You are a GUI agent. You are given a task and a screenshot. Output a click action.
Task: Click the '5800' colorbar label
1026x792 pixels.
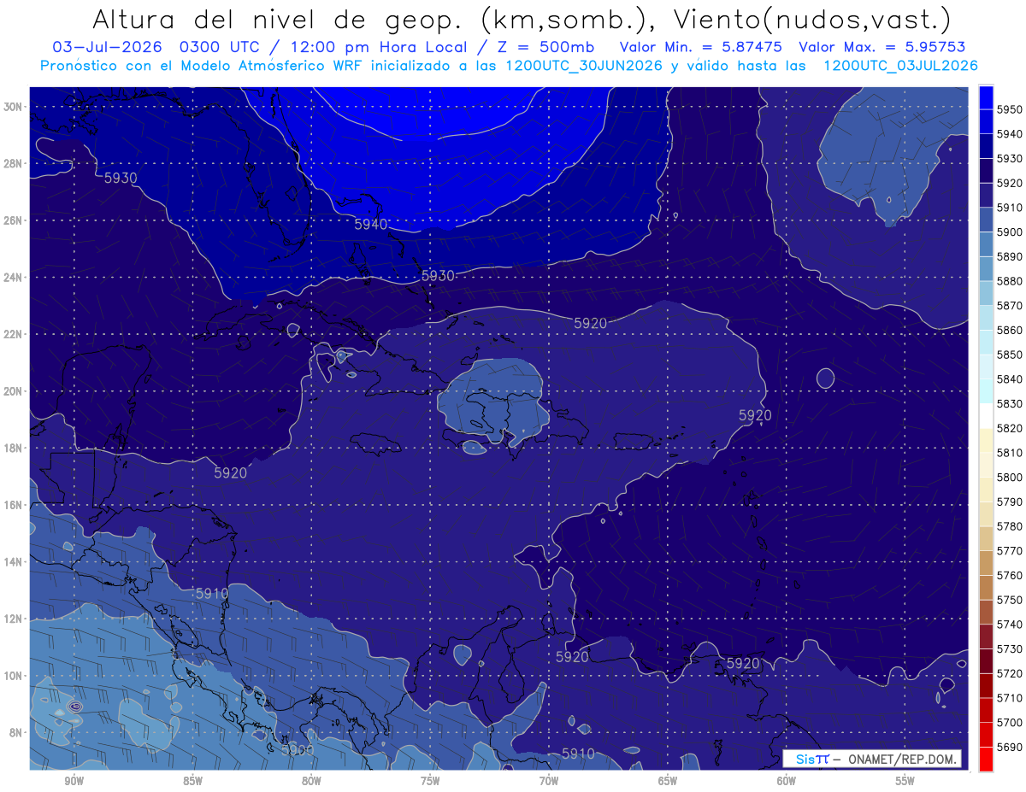1011,477
